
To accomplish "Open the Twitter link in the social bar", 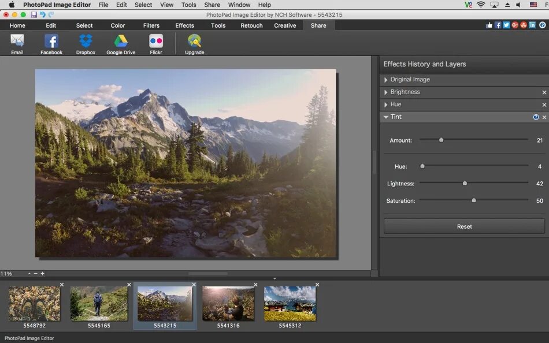I will [506, 25].
